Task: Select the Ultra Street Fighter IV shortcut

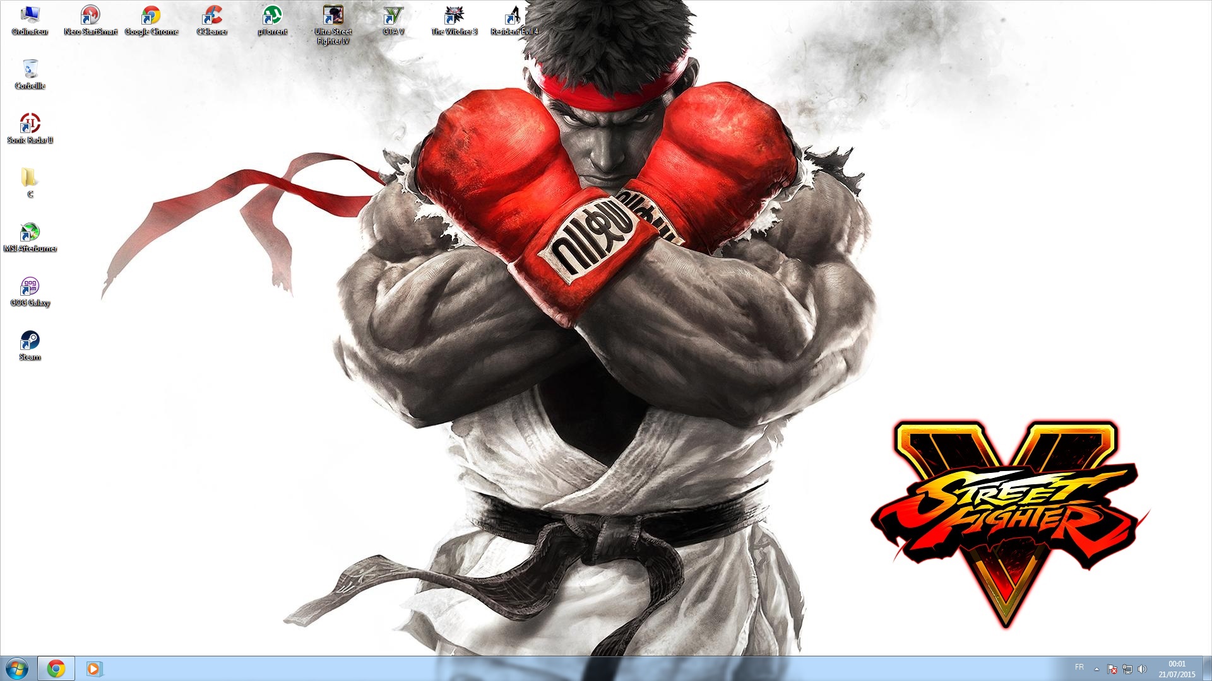Action: [x=333, y=25]
